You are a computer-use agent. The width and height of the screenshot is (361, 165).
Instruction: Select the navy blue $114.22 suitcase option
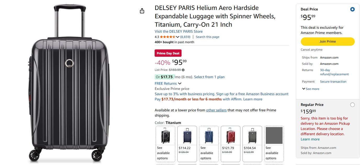(187, 144)
